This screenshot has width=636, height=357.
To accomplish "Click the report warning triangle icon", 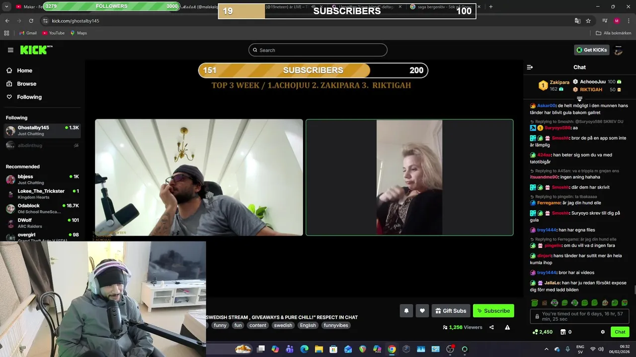I will click(507, 327).
